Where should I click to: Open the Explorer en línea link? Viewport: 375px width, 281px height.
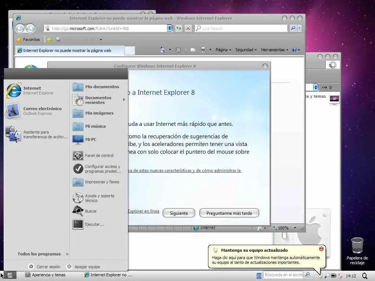pos(144,211)
